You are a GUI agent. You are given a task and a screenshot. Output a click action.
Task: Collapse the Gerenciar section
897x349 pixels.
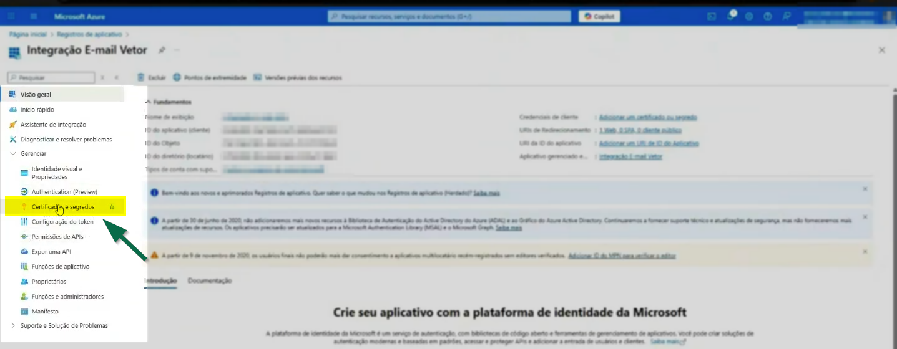click(13, 153)
